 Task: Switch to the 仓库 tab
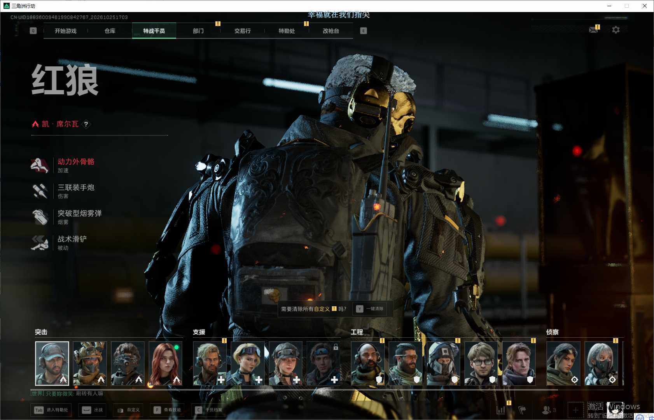tap(110, 31)
